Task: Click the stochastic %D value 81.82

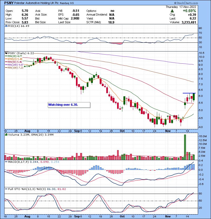Action: pos(61,189)
